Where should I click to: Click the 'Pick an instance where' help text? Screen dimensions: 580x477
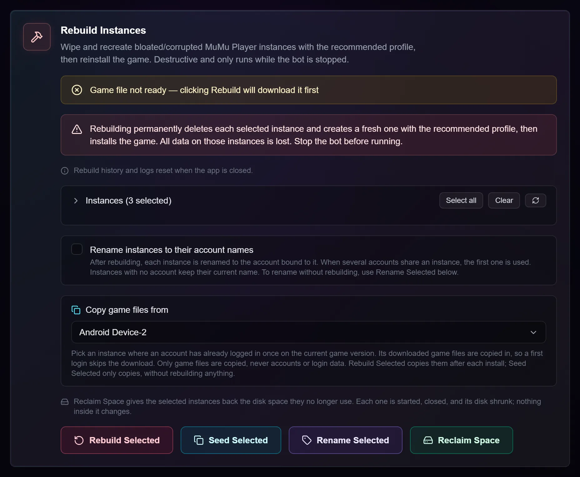pyautogui.click(x=307, y=363)
